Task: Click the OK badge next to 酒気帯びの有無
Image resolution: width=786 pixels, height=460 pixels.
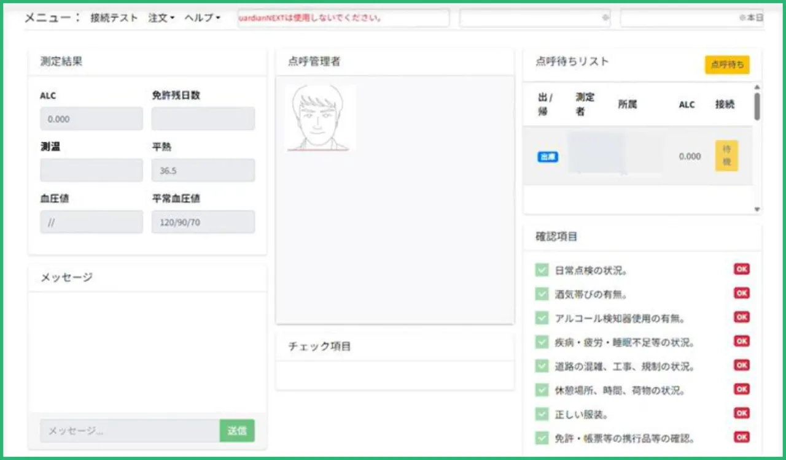Action: (741, 293)
